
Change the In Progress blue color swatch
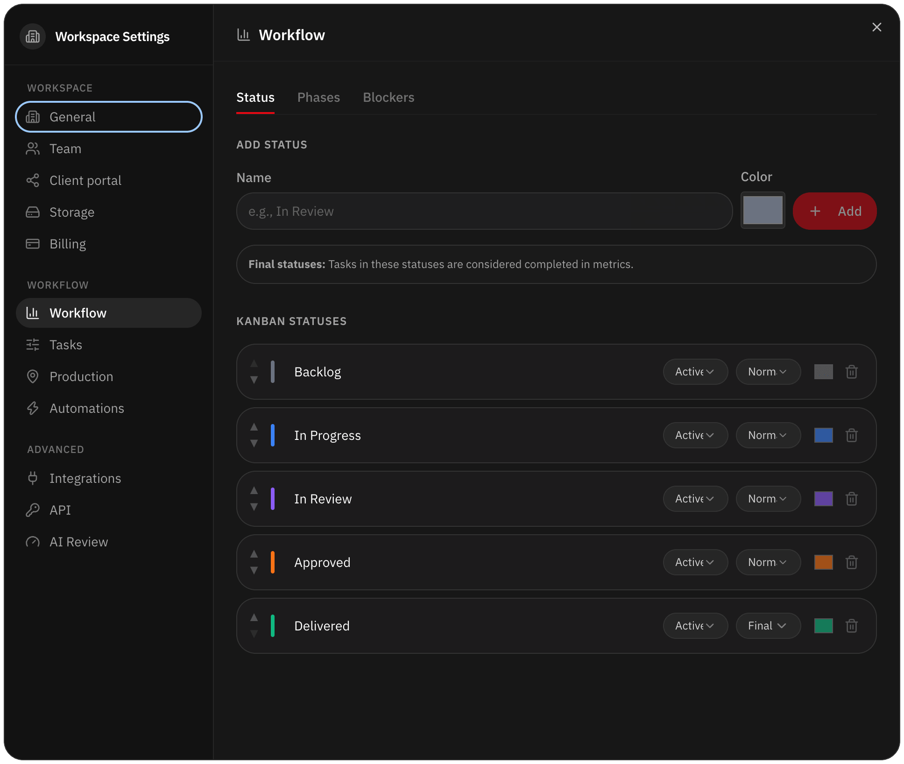point(823,435)
